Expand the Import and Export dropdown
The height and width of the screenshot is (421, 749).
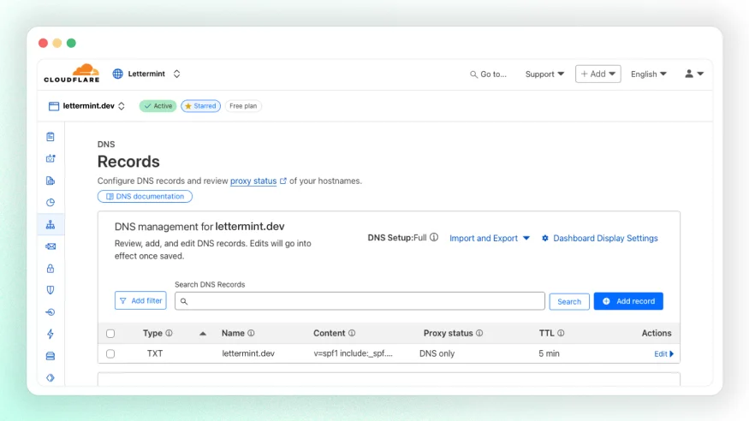490,238
